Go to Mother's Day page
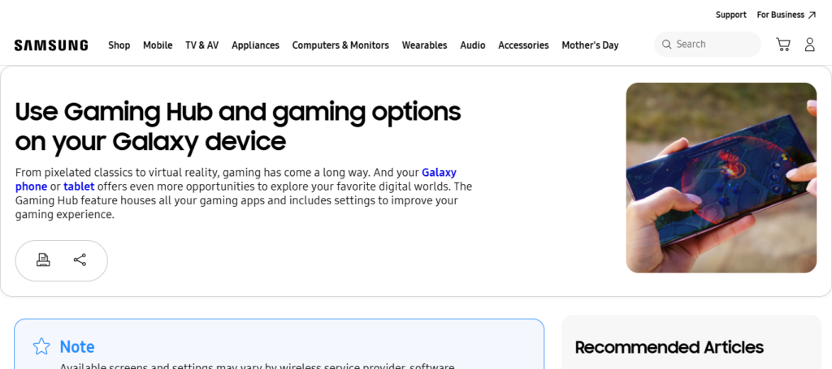 [x=590, y=45]
